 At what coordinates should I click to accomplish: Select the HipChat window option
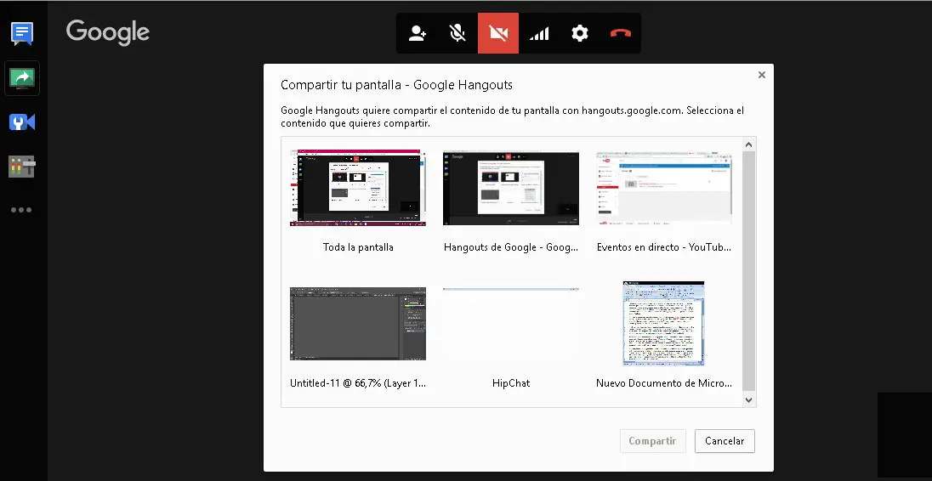click(511, 324)
